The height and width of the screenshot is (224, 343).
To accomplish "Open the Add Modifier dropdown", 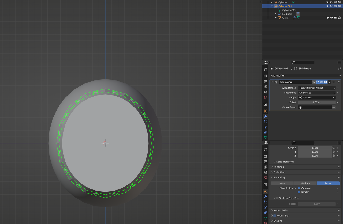I will (305, 76).
